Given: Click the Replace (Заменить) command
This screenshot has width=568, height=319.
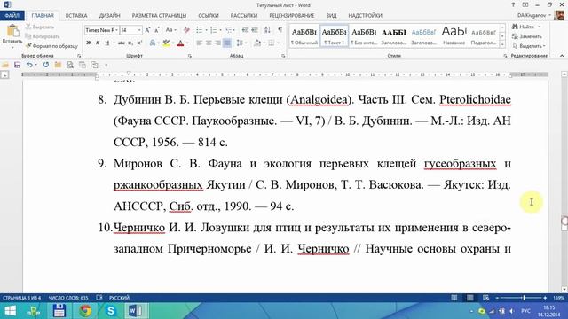Looking at the screenshot, I should click(527, 36).
